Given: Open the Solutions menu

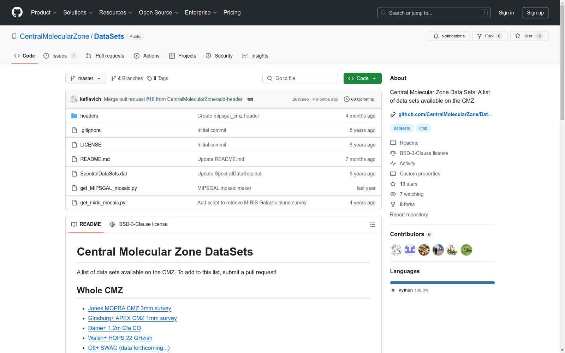Looking at the screenshot, I should [x=78, y=13].
